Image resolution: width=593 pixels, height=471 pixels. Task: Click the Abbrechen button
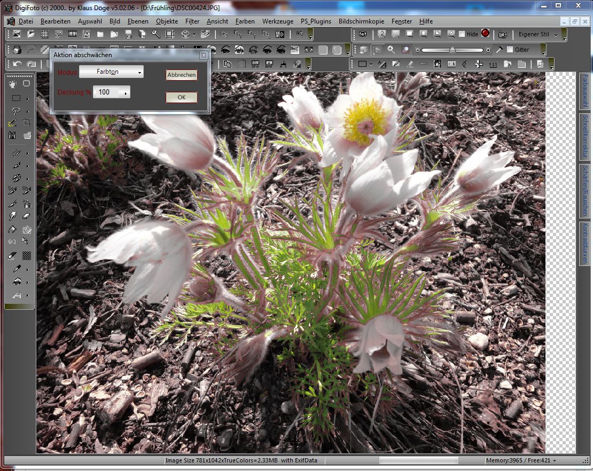pyautogui.click(x=182, y=75)
